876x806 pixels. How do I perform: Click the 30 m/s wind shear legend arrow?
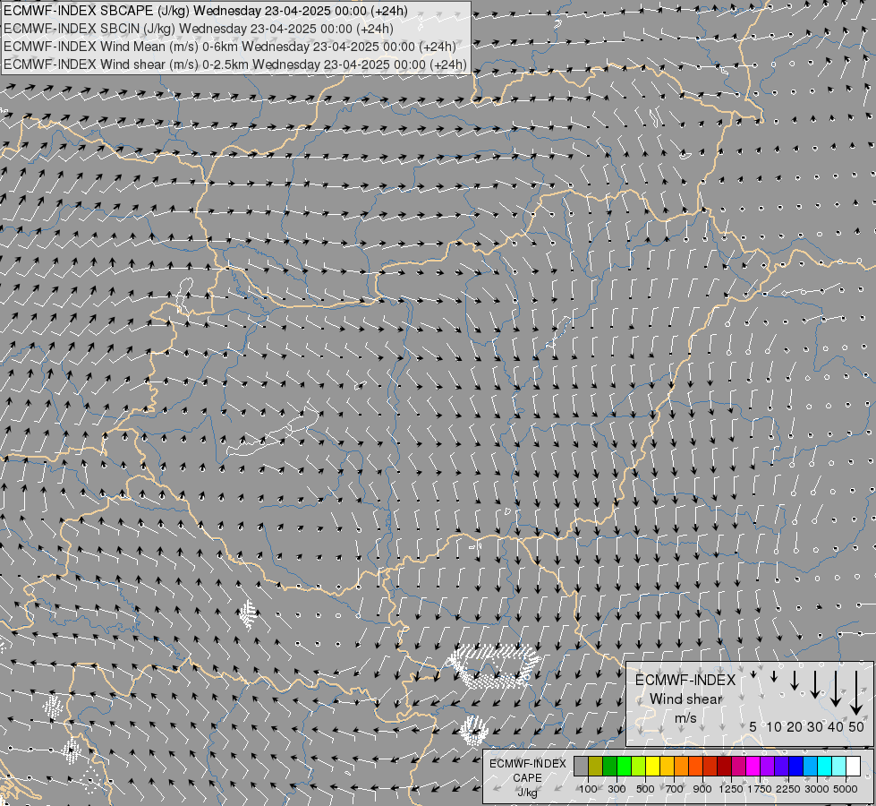coord(814,684)
